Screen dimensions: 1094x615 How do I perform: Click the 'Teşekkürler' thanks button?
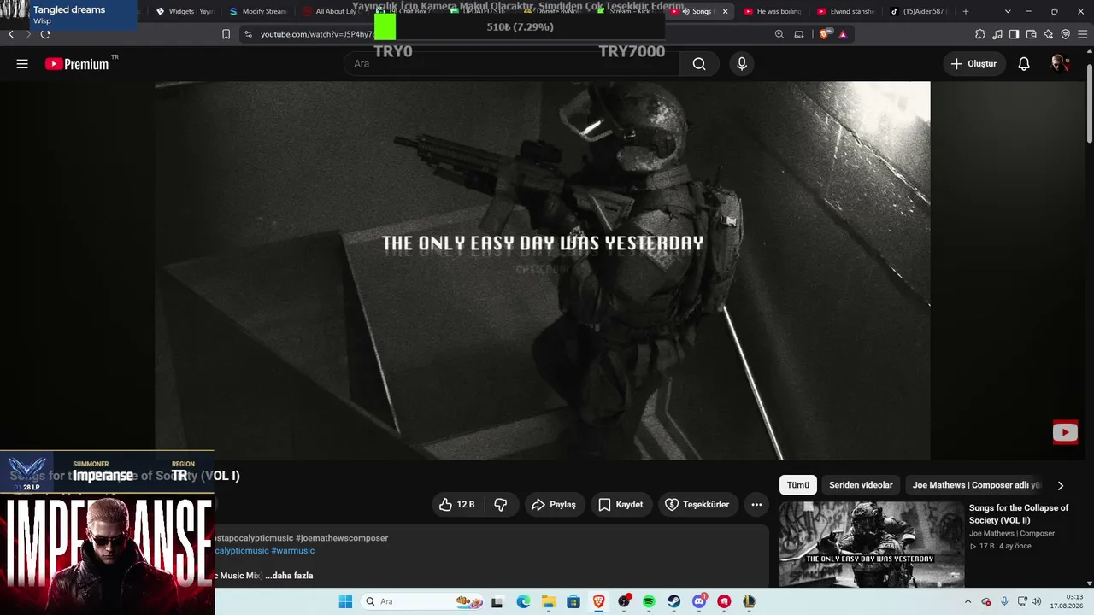coord(698,505)
